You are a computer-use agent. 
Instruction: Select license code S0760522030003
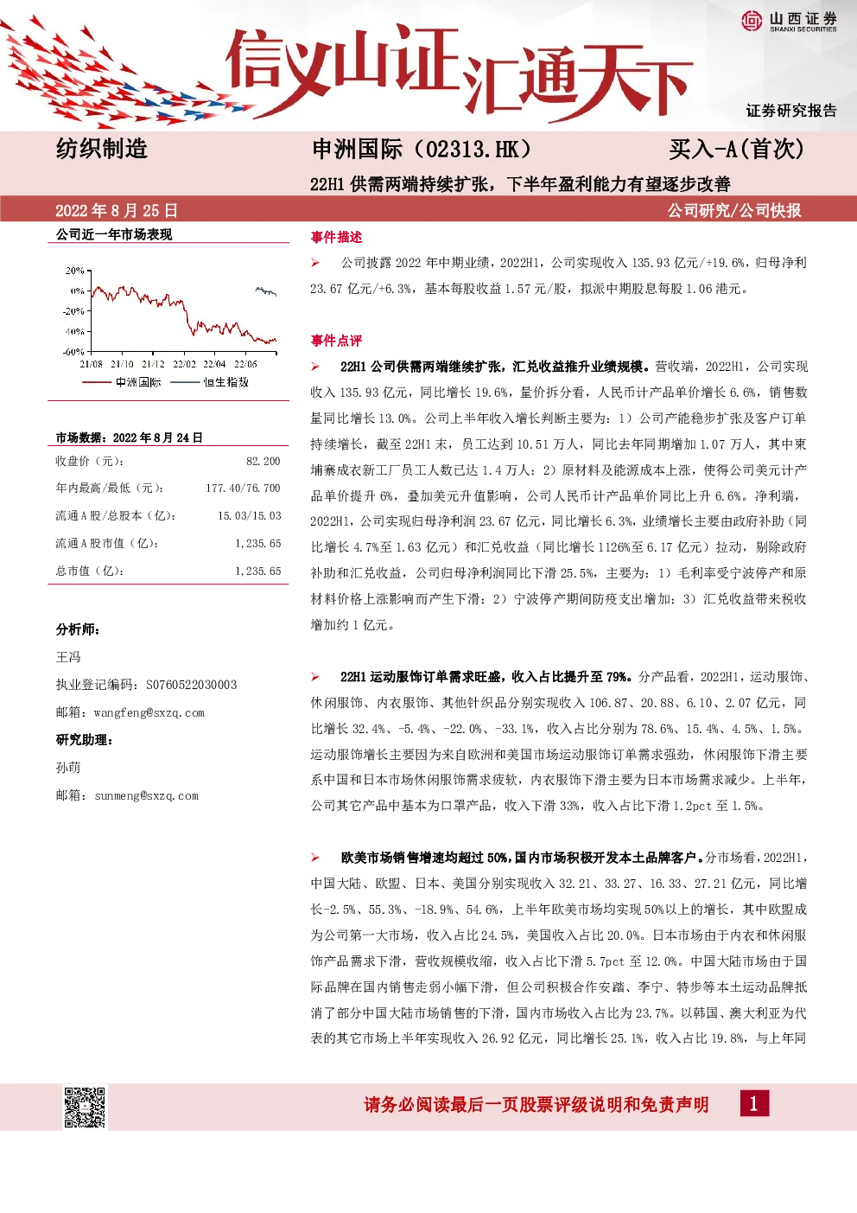pyautogui.click(x=192, y=685)
